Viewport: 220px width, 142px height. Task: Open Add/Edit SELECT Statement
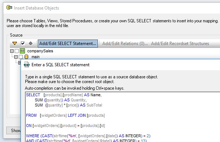coord(68,44)
